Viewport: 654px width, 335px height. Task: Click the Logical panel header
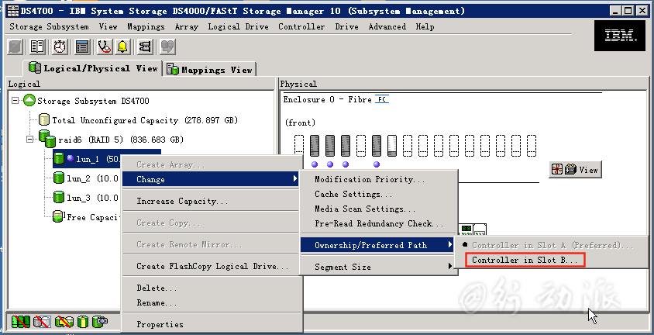[24, 84]
